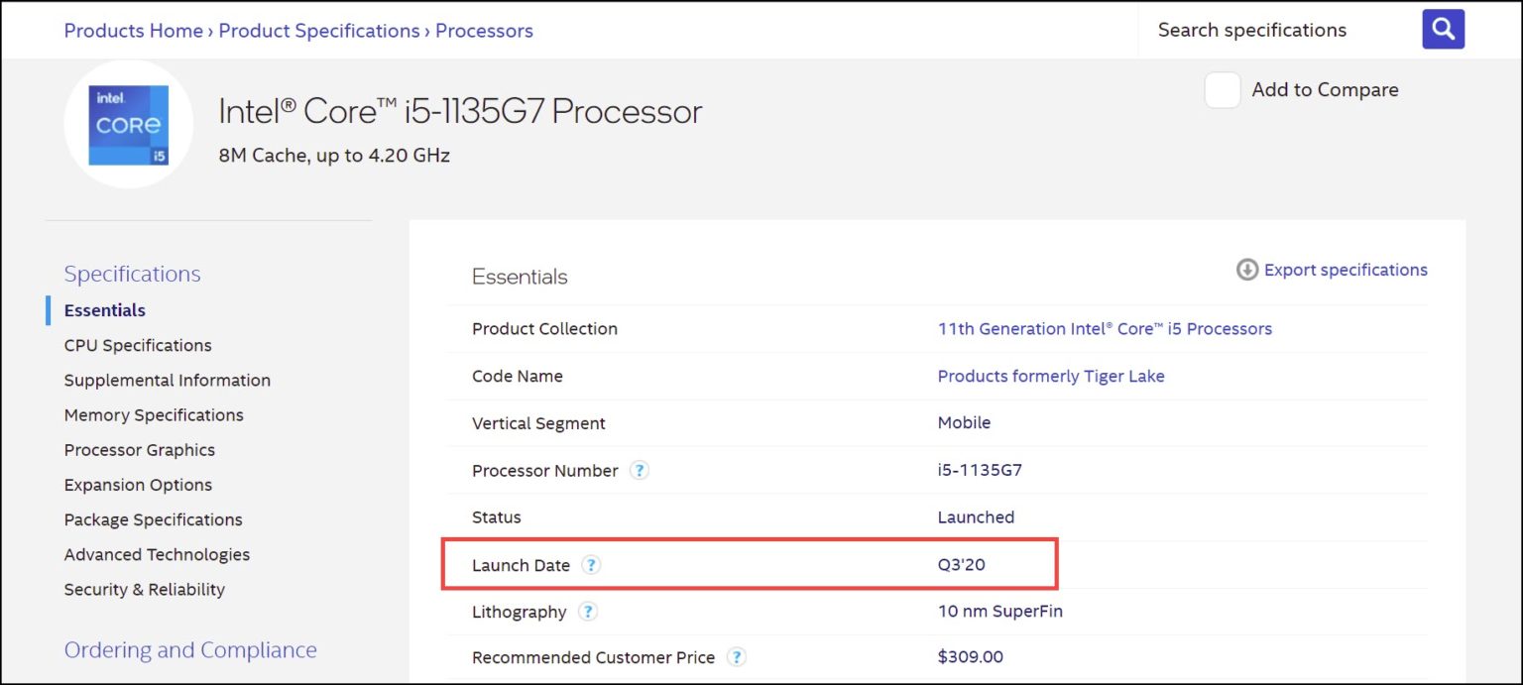The width and height of the screenshot is (1523, 685).
Task: Go to Security & Reliability section
Action: pyautogui.click(x=145, y=590)
